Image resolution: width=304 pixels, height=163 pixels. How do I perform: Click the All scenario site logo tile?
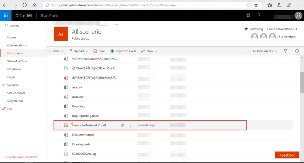coord(61,34)
